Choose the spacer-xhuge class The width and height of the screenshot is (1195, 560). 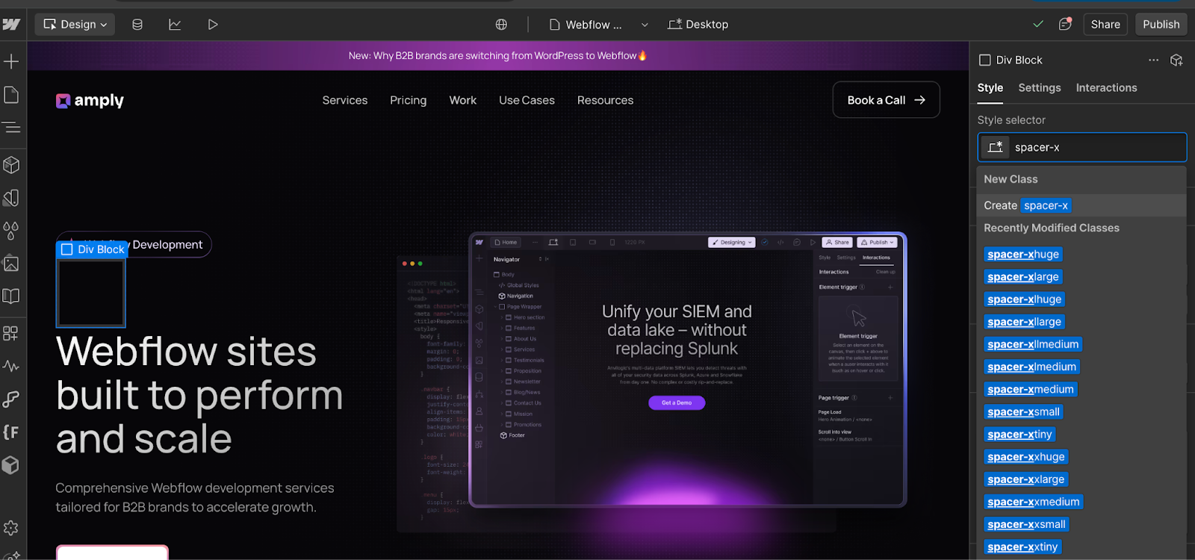pos(1023,255)
